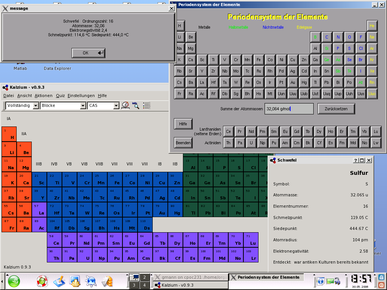This screenshot has height=290, width=387.
Task: Click the Siedepunkt value 444.67 C
Action: pos(359,228)
